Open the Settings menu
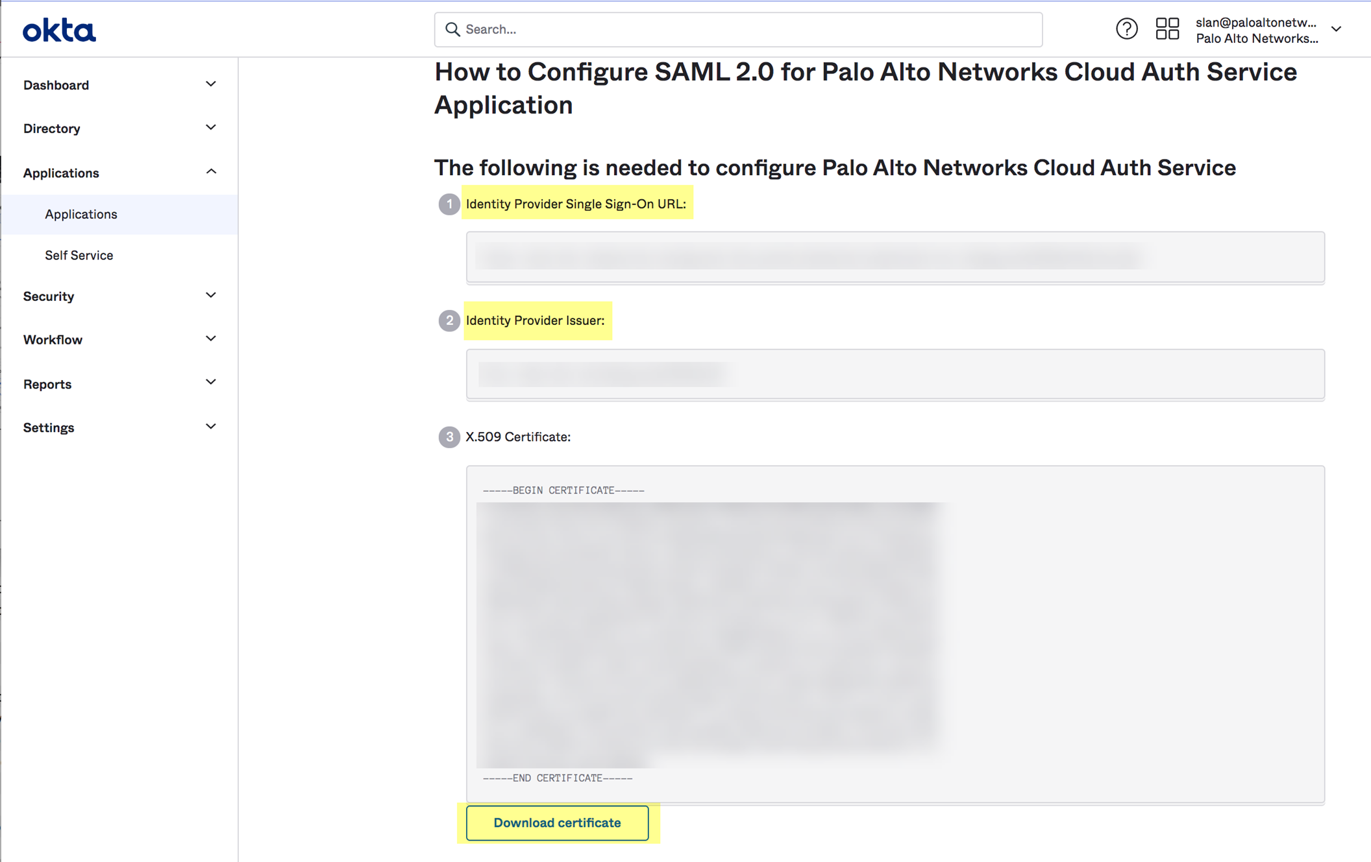The height and width of the screenshot is (862, 1371). pyautogui.click(x=119, y=427)
